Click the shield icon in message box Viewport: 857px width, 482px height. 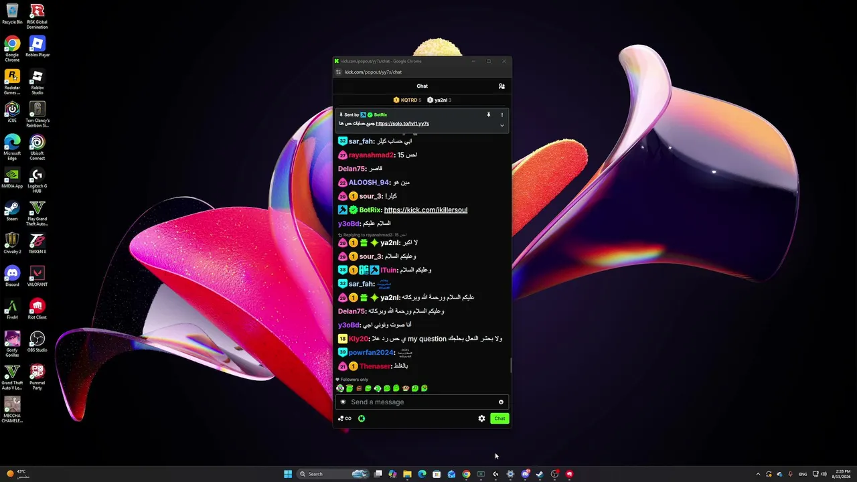[343, 402]
